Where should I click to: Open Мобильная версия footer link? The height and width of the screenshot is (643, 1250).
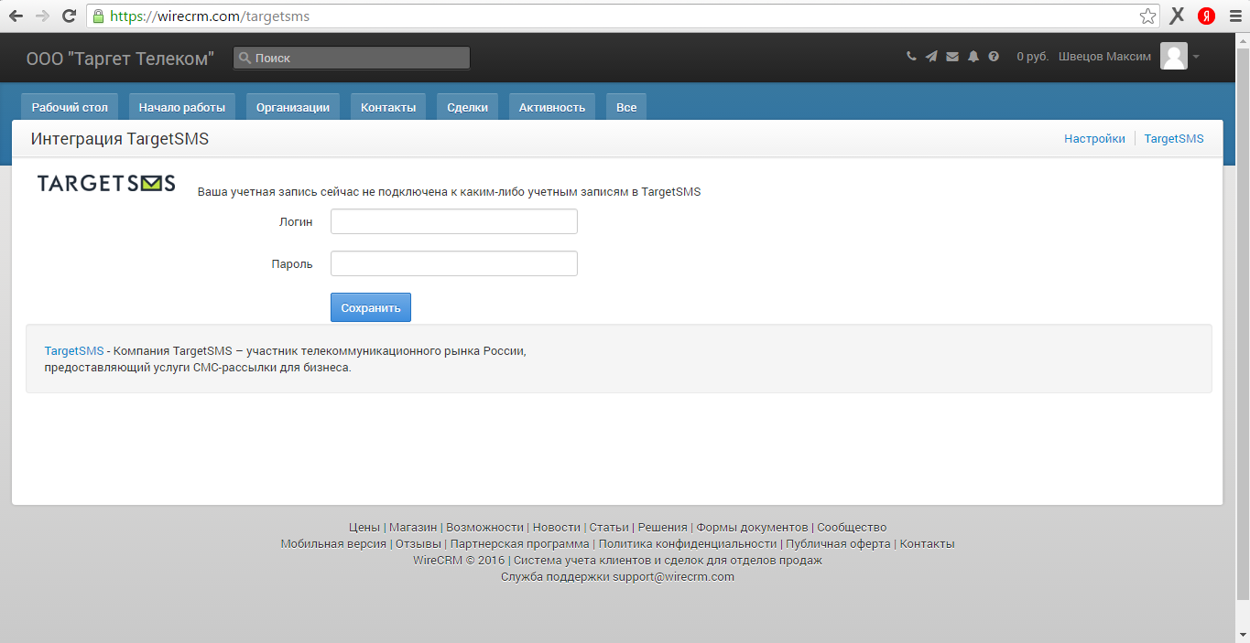click(x=333, y=544)
